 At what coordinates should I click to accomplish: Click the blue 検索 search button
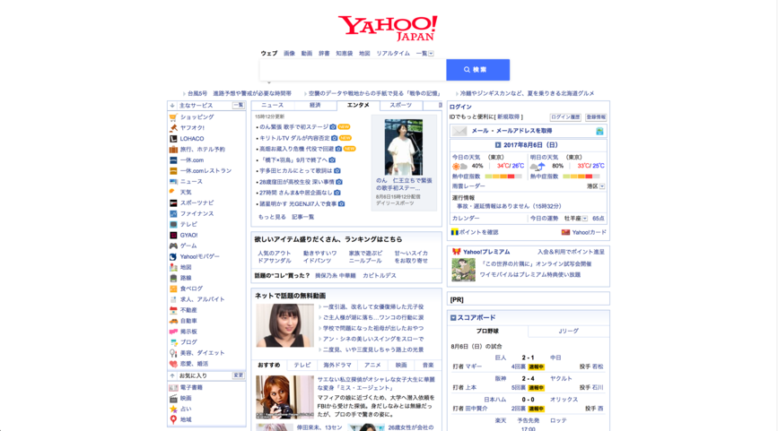(477, 70)
